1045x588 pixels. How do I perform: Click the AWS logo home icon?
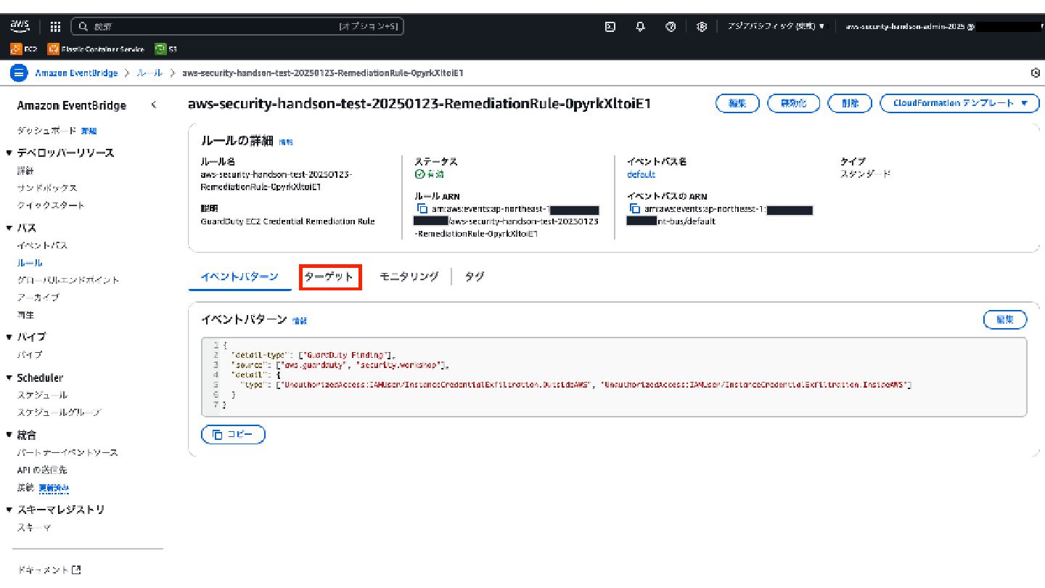(20, 26)
